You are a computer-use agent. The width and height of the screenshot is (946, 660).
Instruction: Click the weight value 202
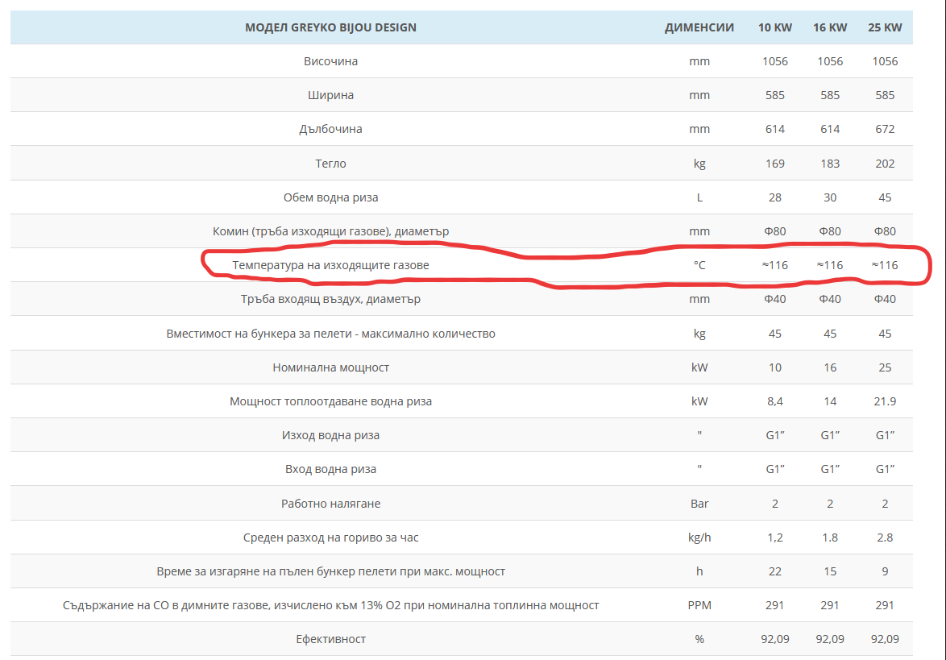point(885,164)
